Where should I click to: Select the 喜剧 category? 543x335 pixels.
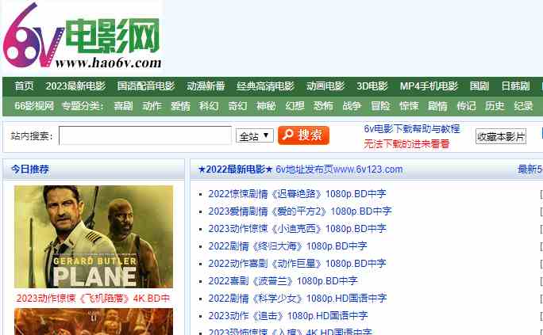(123, 105)
